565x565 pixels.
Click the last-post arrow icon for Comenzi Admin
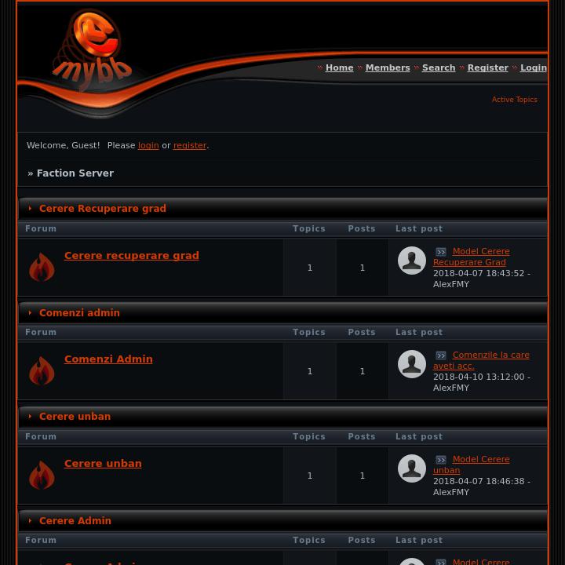[441, 355]
